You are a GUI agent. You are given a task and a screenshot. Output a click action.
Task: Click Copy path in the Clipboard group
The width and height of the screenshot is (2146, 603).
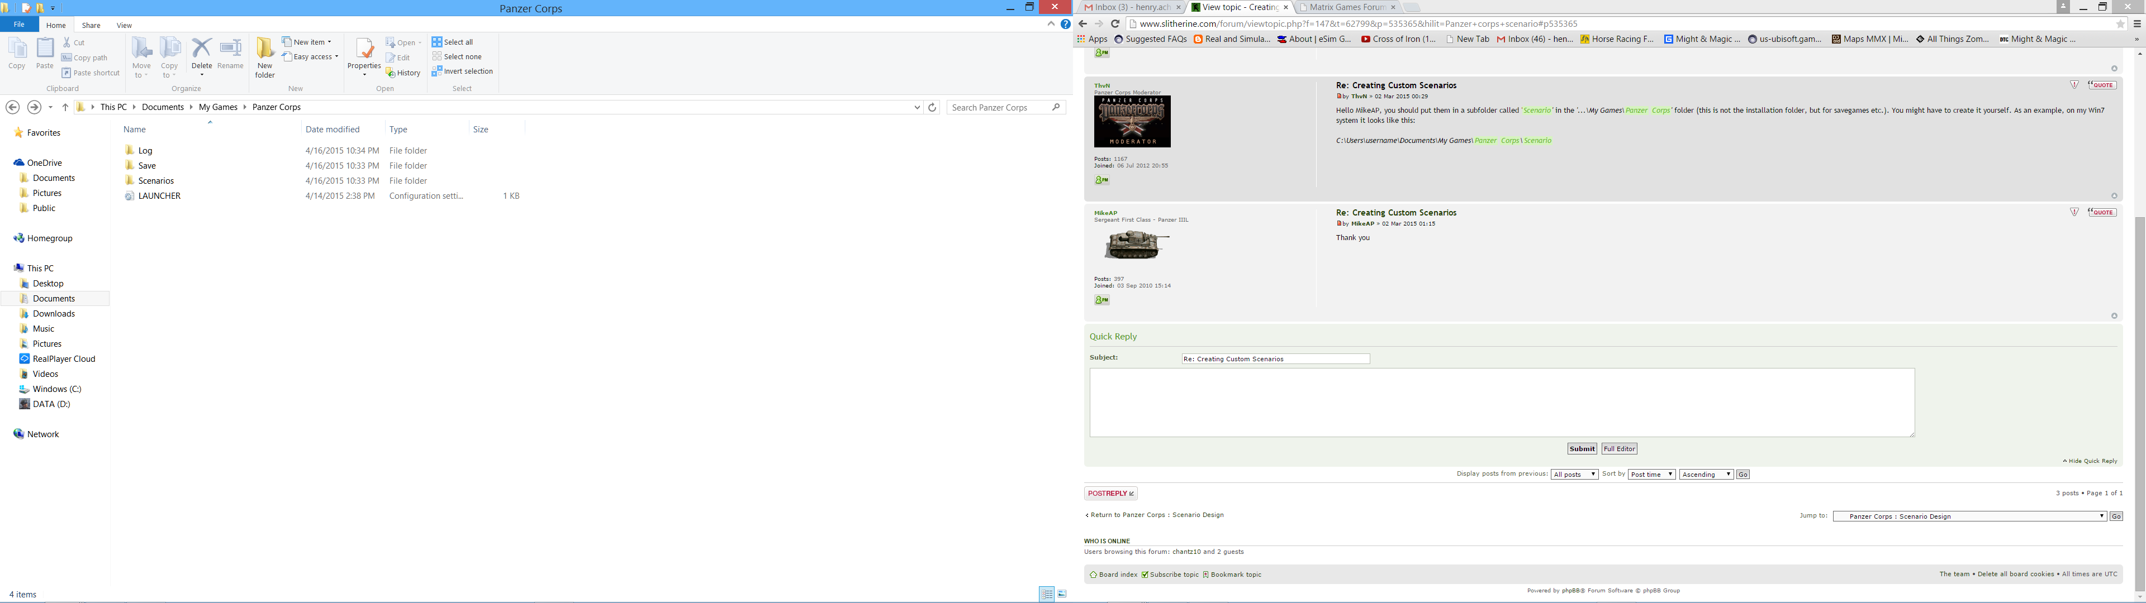[x=84, y=58]
